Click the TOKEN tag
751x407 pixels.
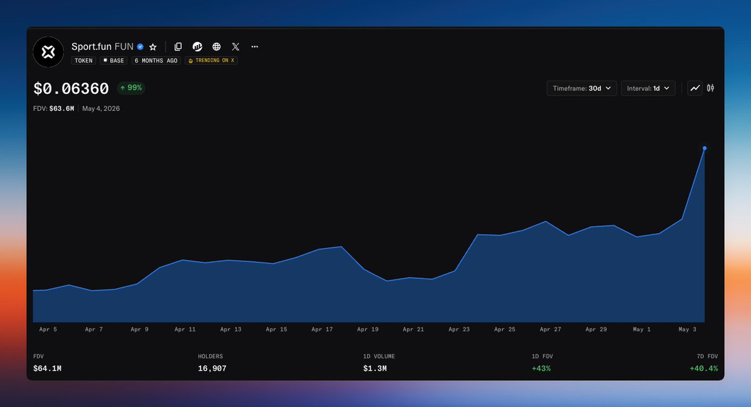click(x=83, y=61)
